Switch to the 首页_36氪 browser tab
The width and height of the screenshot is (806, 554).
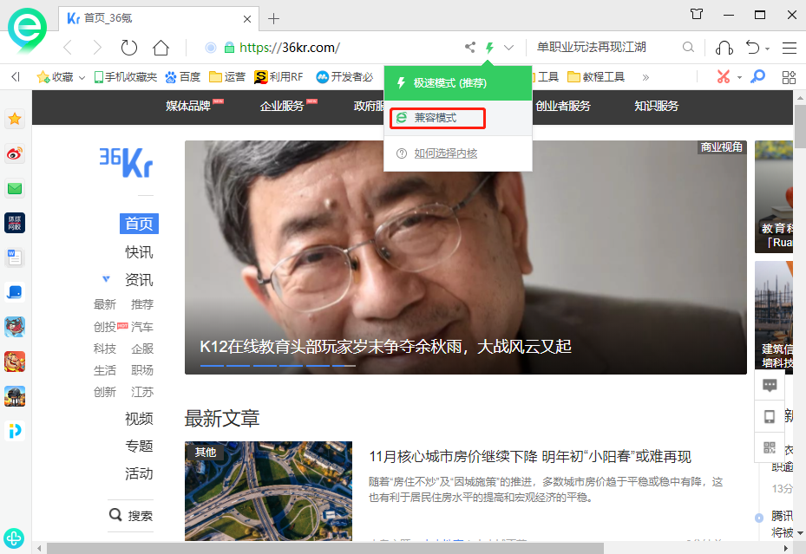130,17
